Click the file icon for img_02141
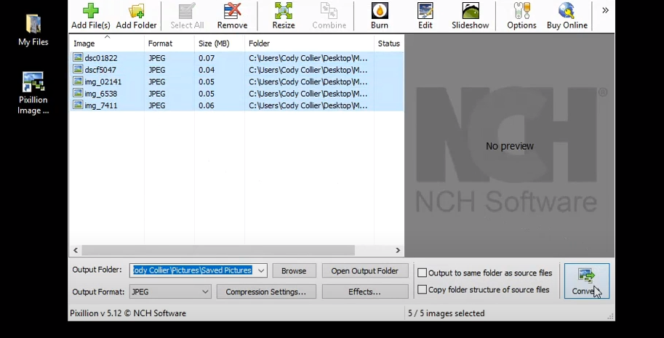 (78, 81)
